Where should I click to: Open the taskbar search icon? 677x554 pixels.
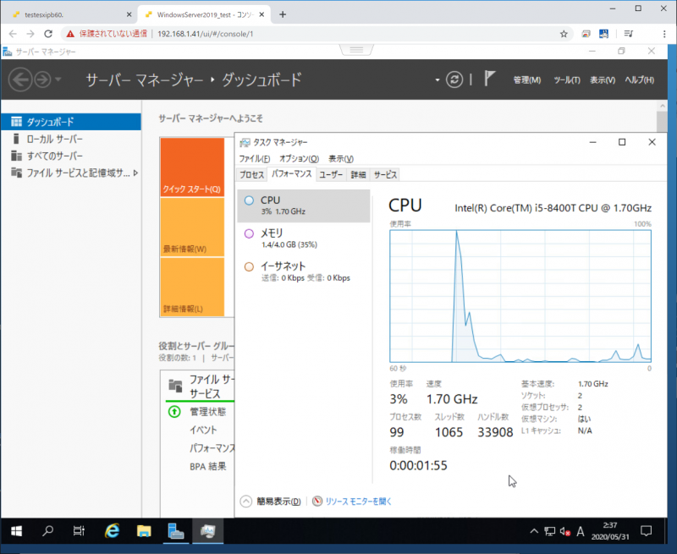(47, 531)
